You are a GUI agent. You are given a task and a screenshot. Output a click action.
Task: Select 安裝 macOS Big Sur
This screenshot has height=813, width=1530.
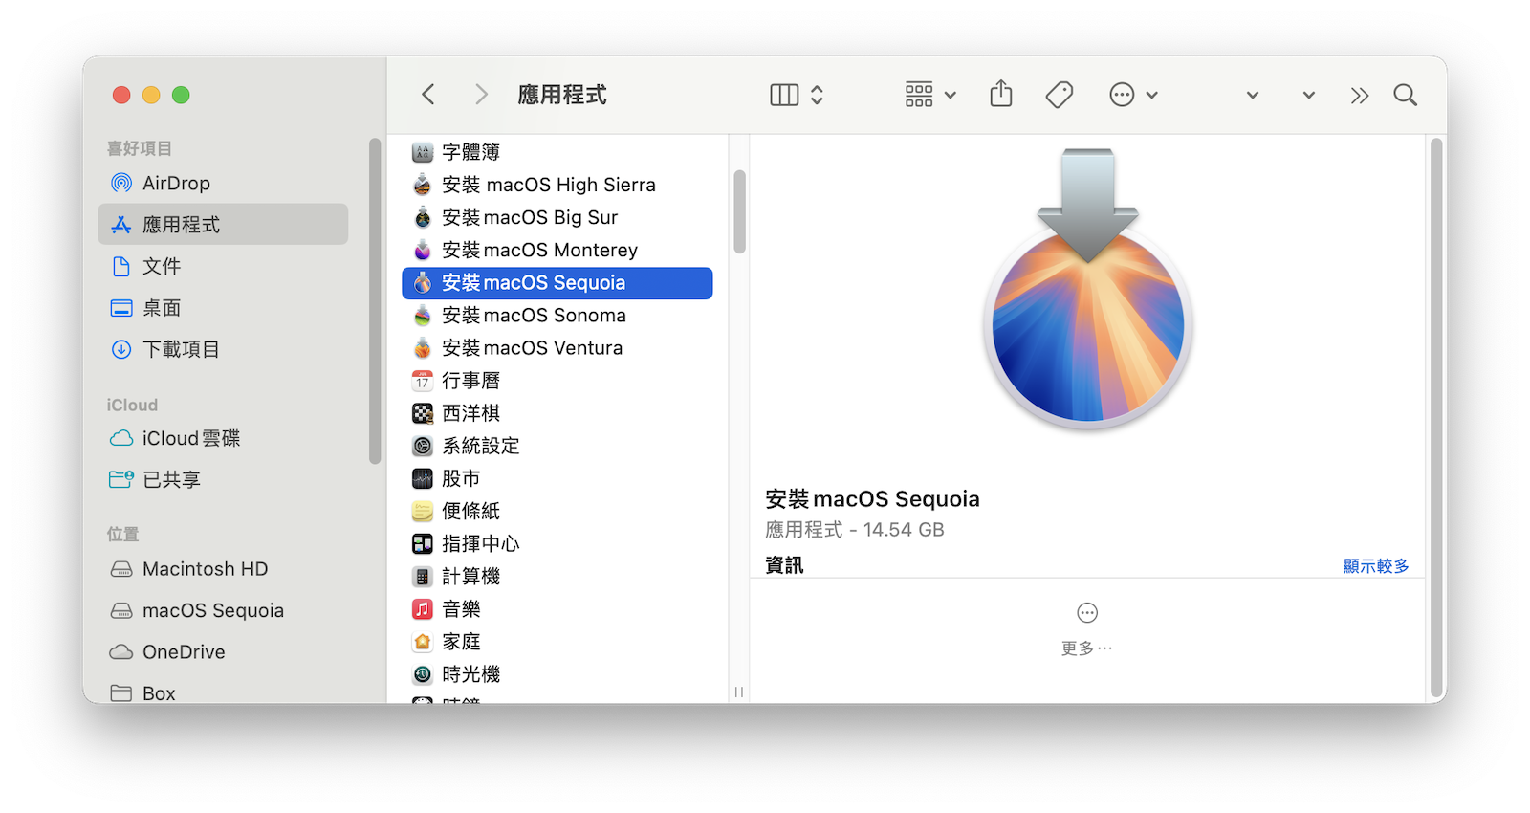(557, 217)
